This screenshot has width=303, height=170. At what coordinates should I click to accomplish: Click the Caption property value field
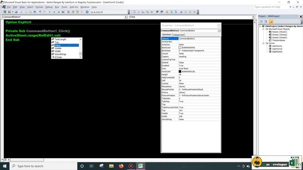(199, 57)
